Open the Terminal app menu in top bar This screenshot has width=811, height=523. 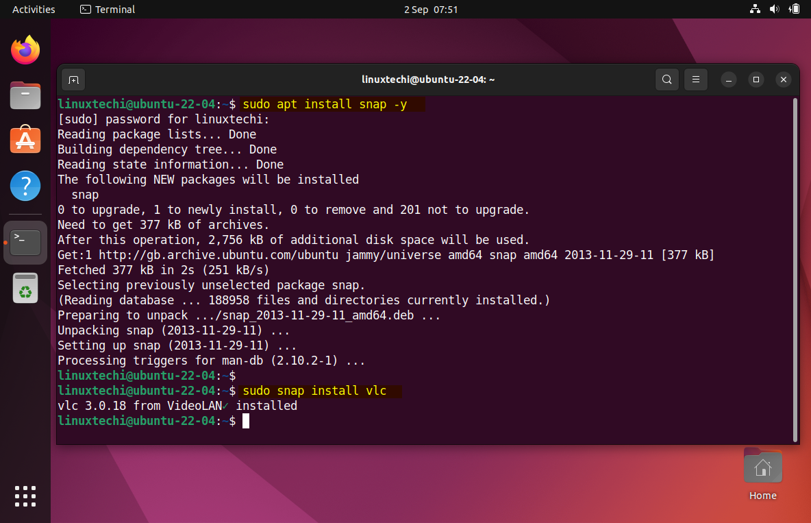[x=108, y=10]
